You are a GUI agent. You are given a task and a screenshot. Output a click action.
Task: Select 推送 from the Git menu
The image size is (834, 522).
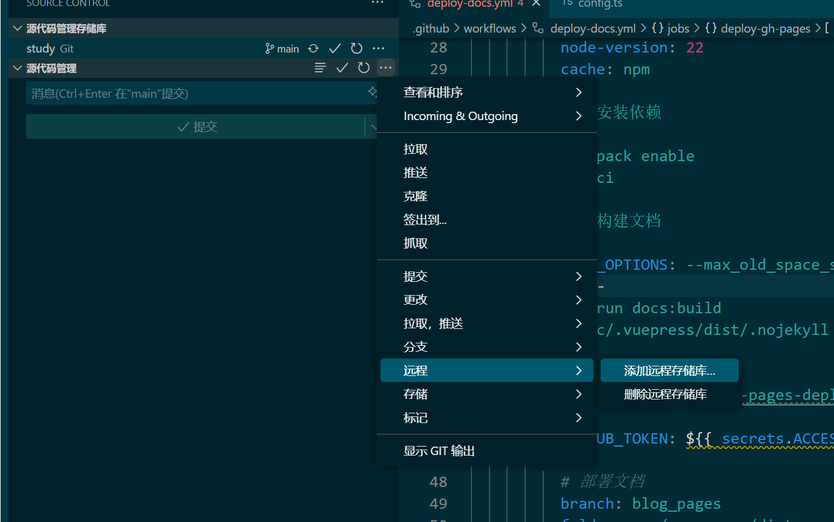tap(415, 172)
